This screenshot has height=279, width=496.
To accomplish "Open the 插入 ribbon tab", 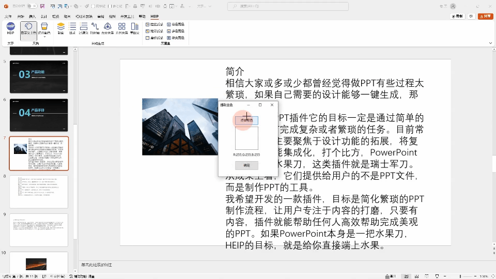I will tap(33, 17).
